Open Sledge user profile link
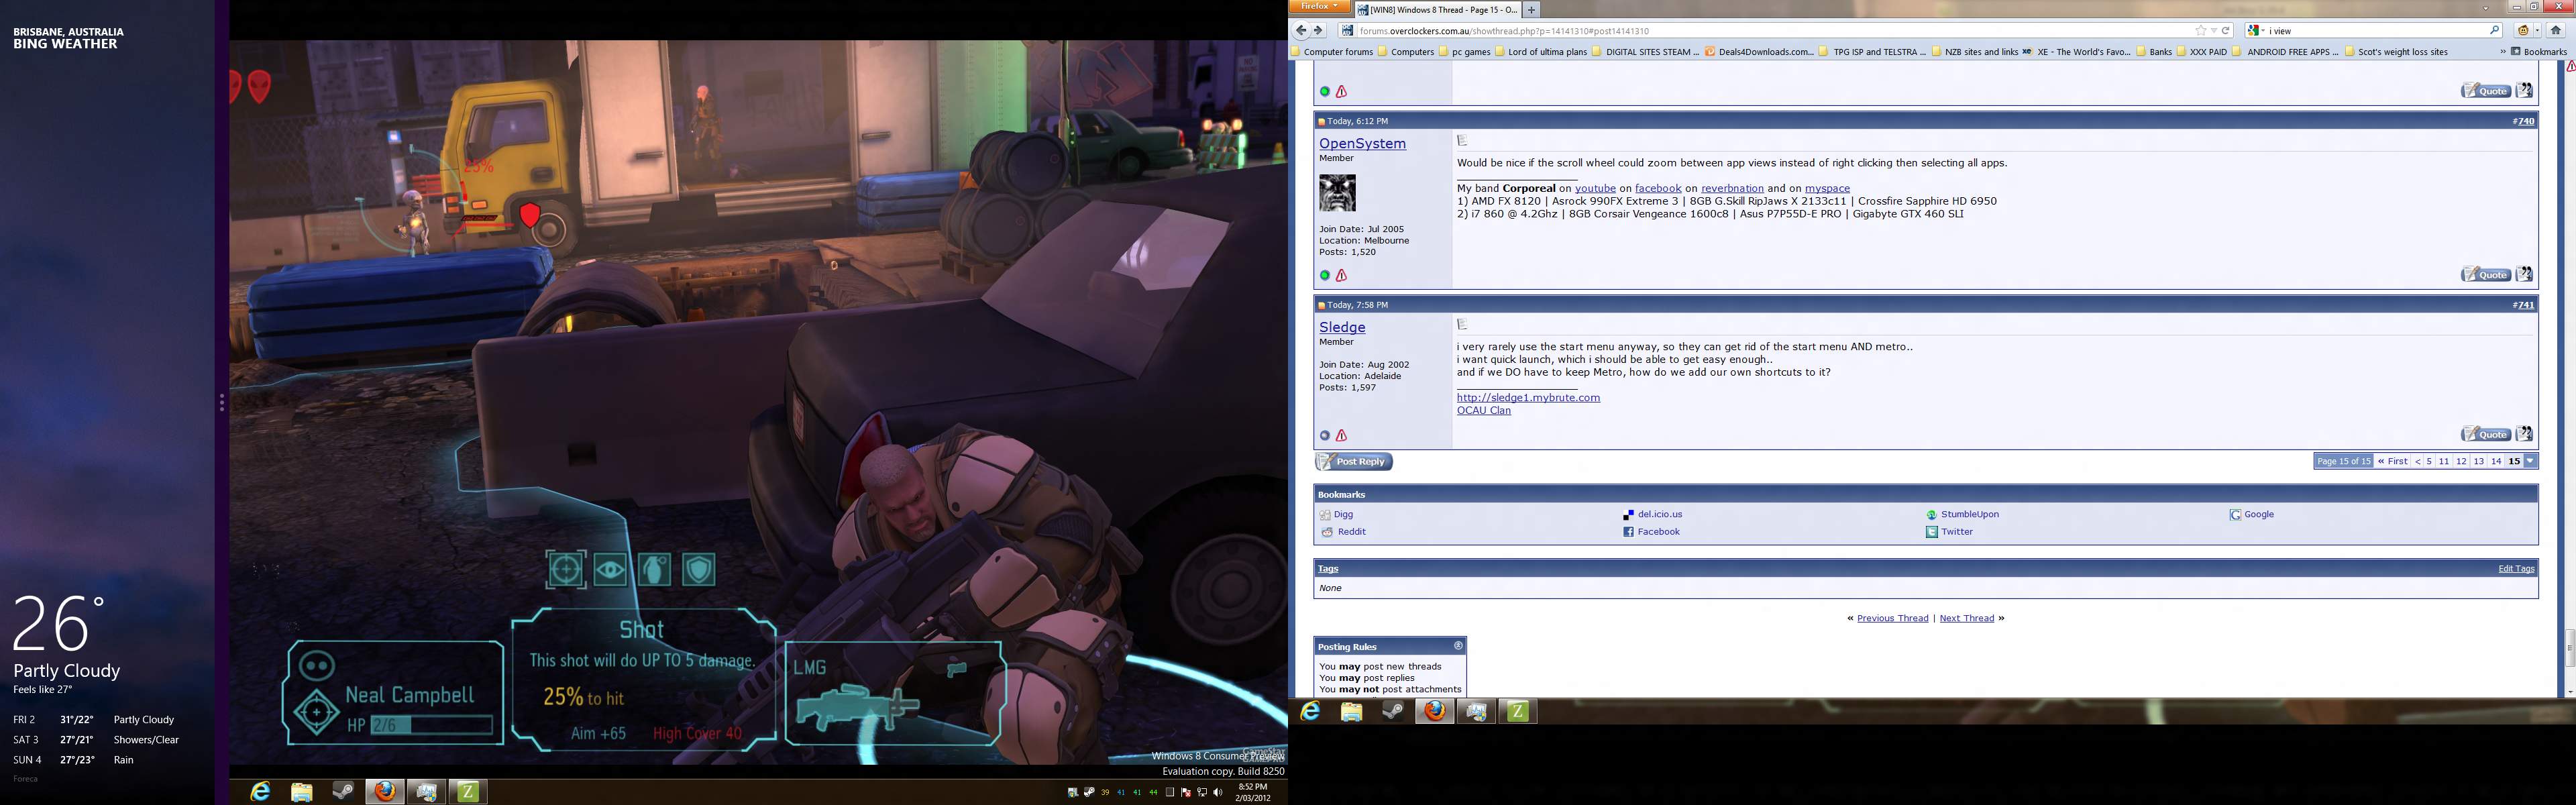The width and height of the screenshot is (2576, 805). pos(1342,327)
